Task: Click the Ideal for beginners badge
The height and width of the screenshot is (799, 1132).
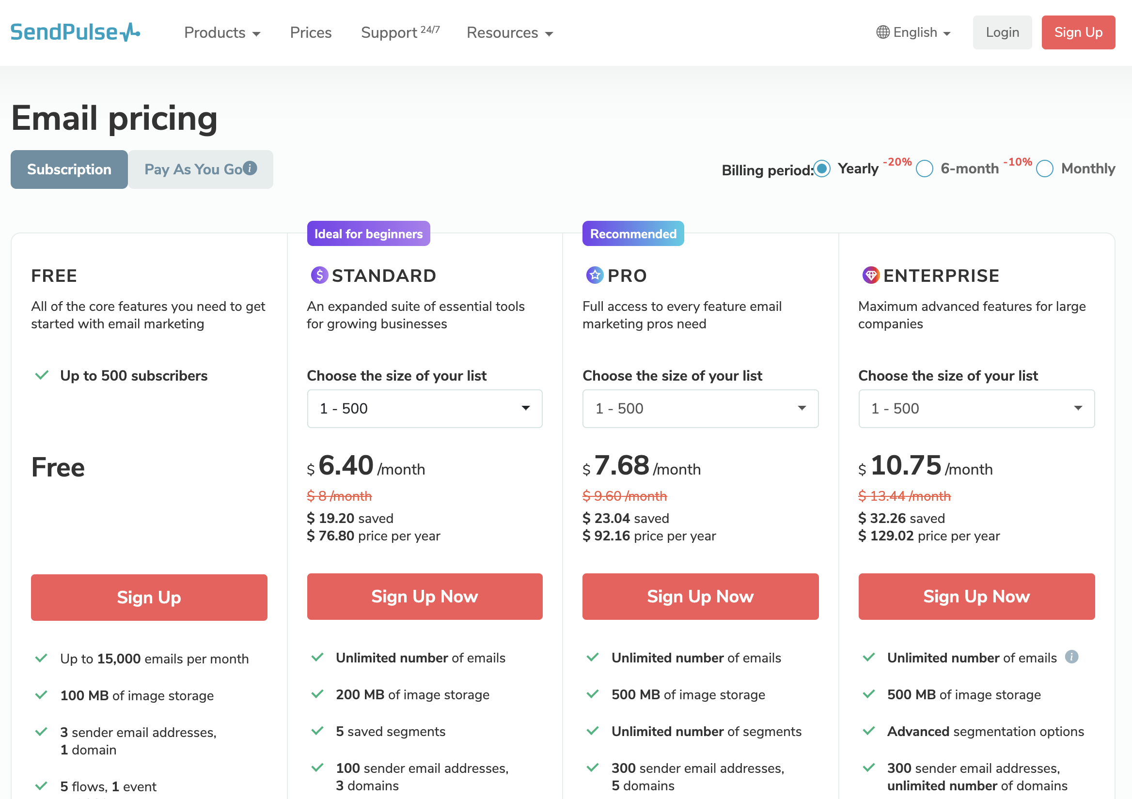Action: (x=368, y=233)
